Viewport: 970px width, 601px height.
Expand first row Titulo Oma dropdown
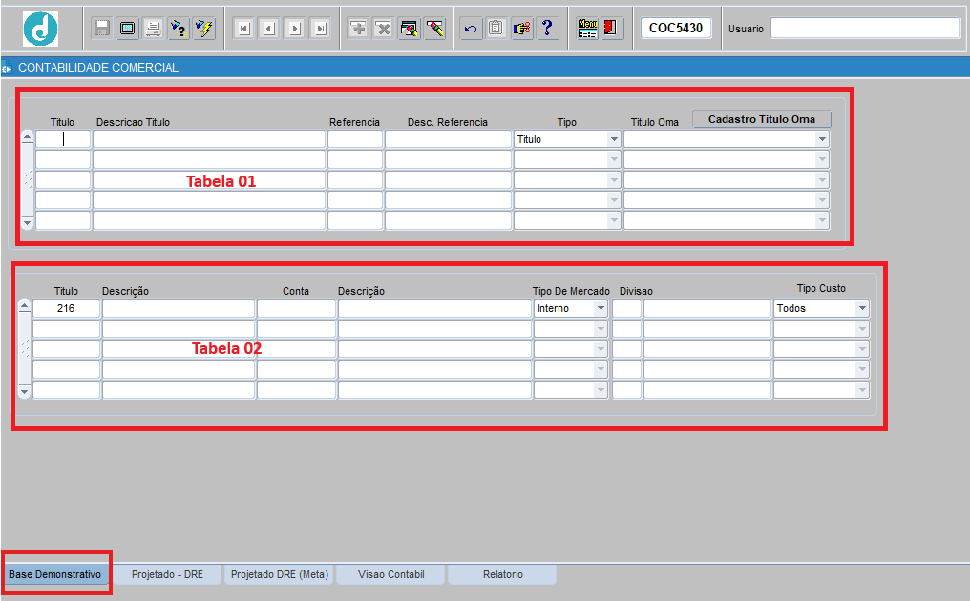pos(822,139)
